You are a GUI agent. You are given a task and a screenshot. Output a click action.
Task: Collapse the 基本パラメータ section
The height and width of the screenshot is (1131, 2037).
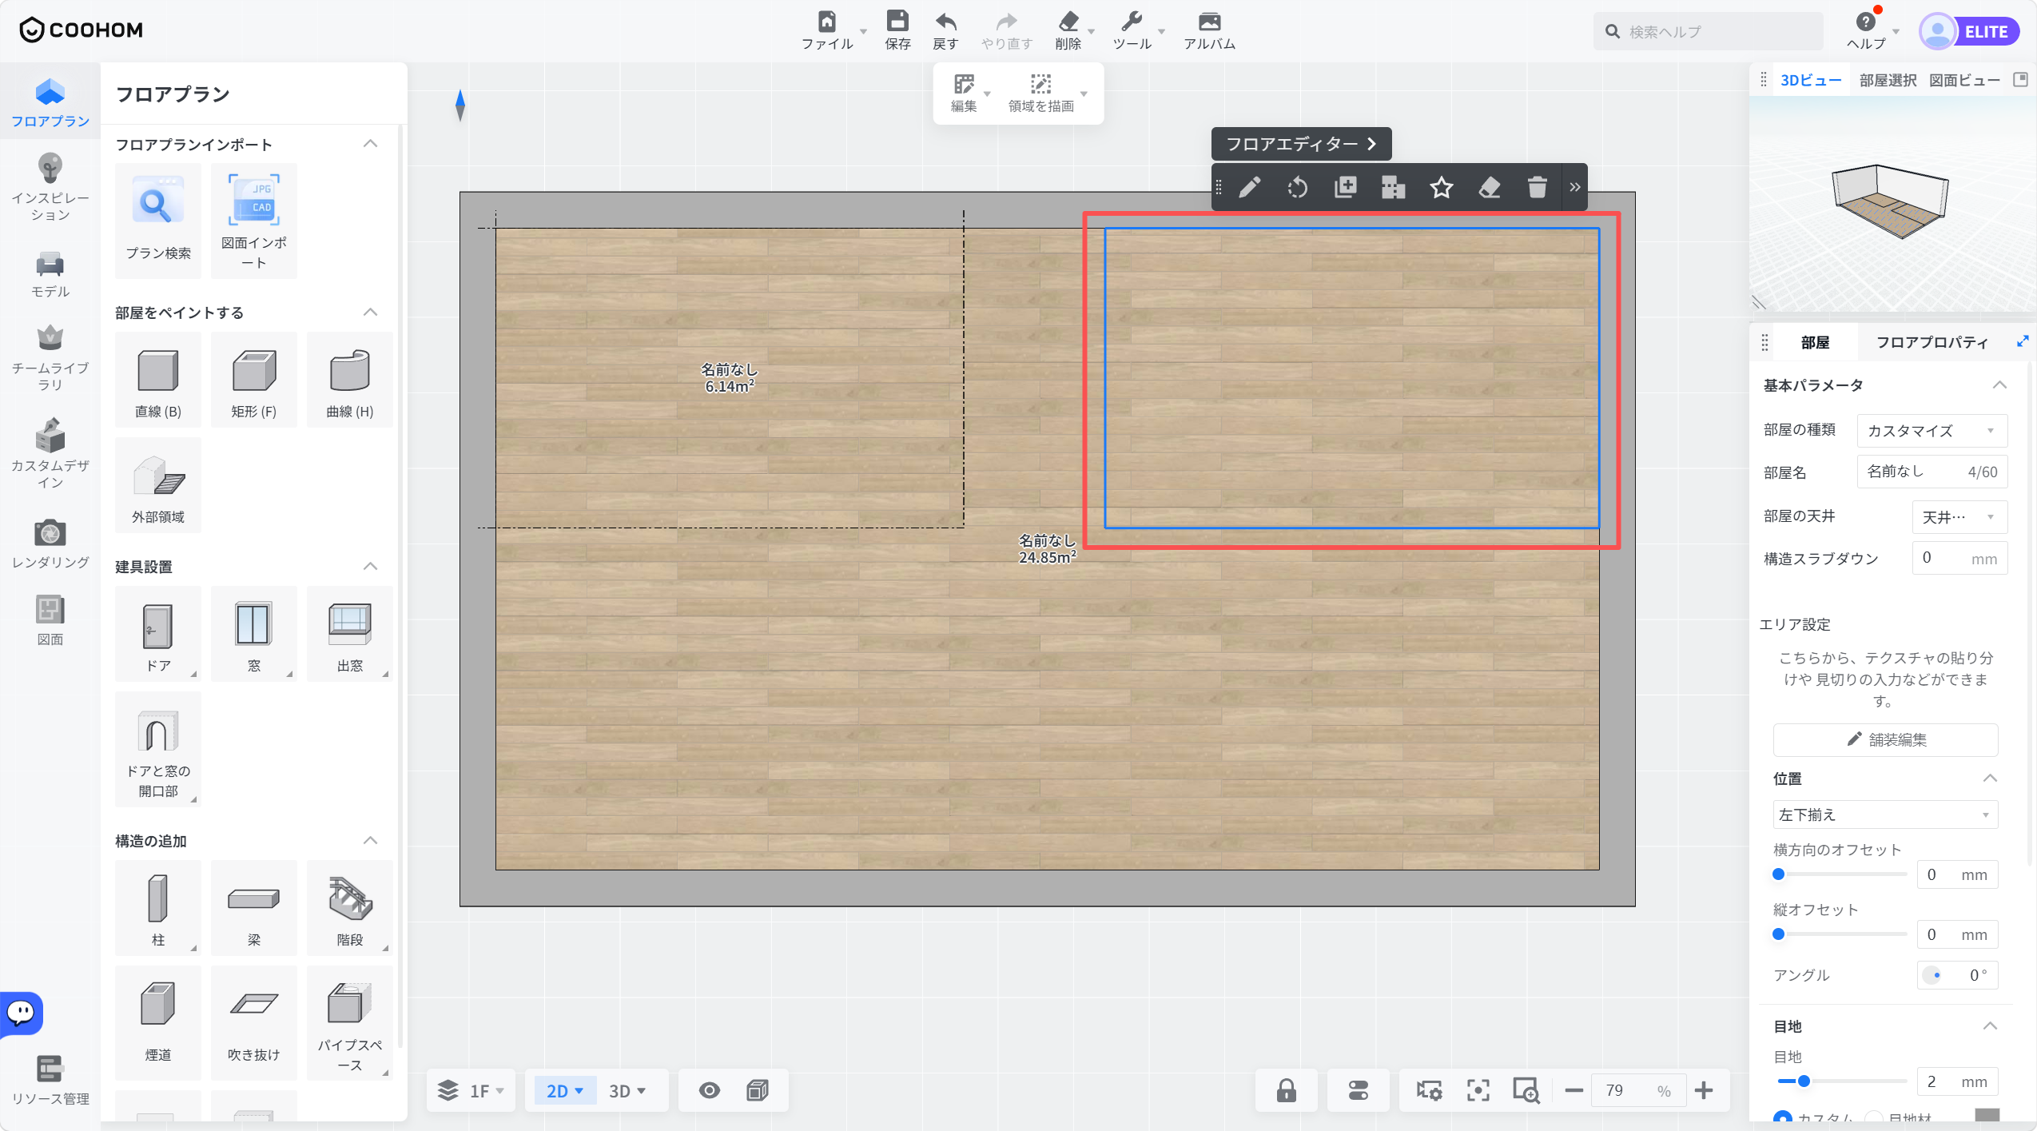[x=1999, y=385]
